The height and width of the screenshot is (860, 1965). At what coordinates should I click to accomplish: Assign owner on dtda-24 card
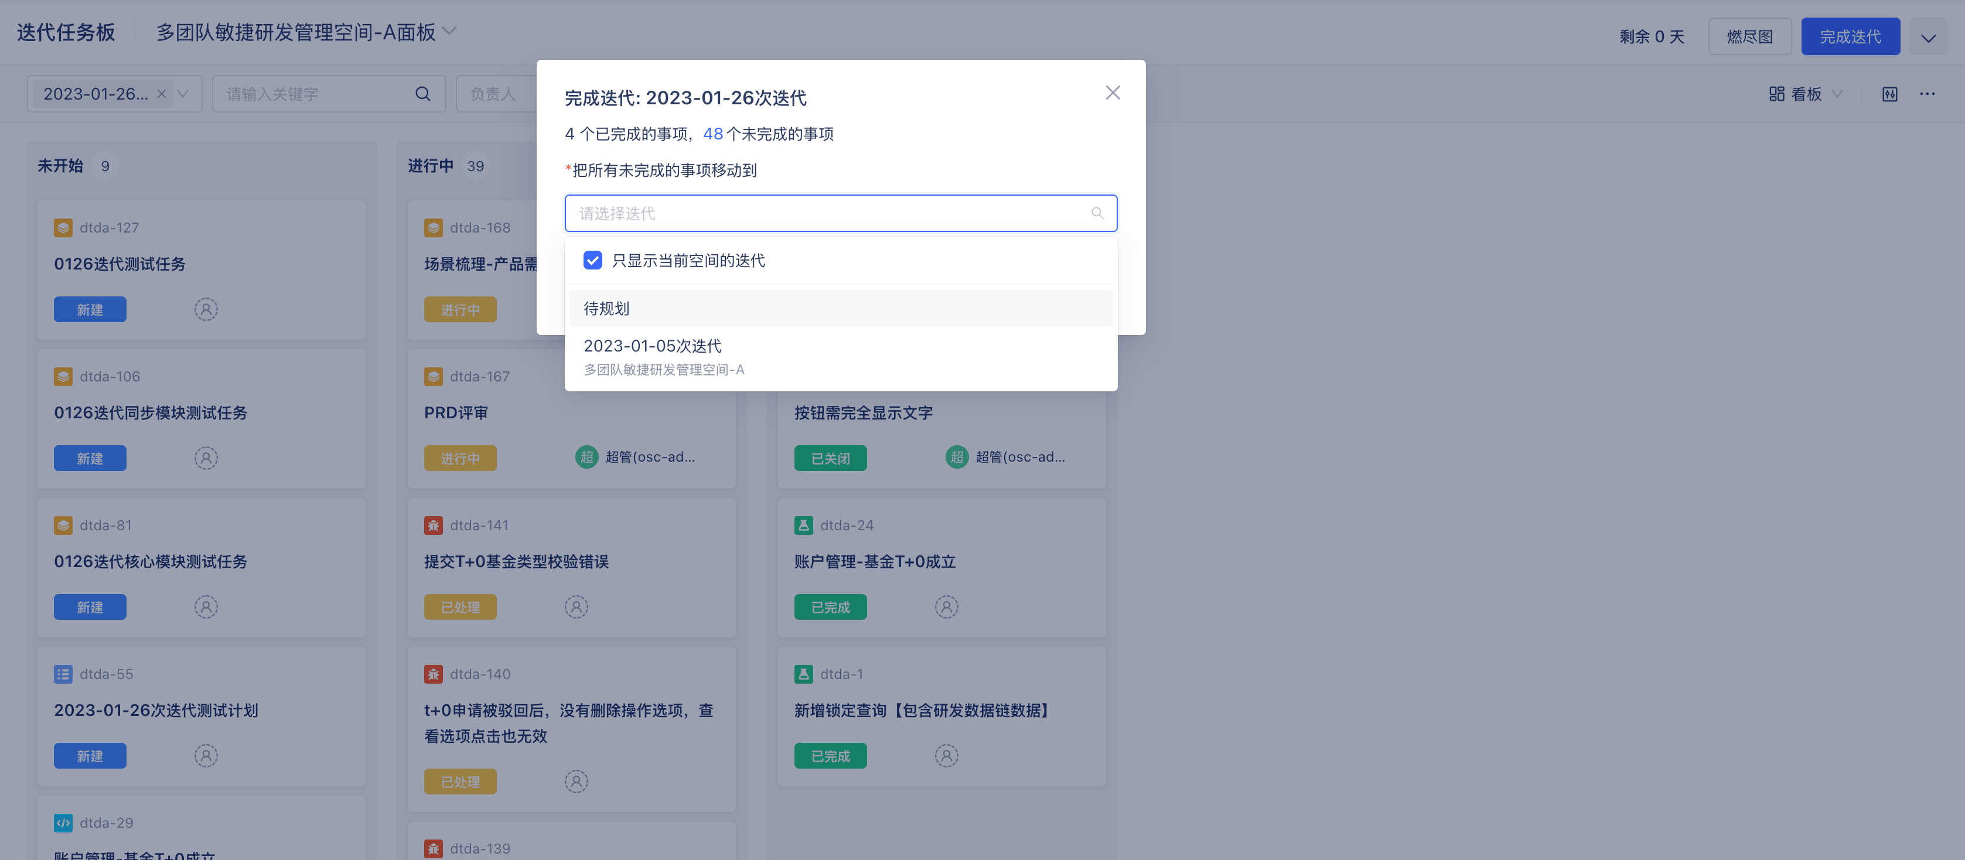point(946,607)
